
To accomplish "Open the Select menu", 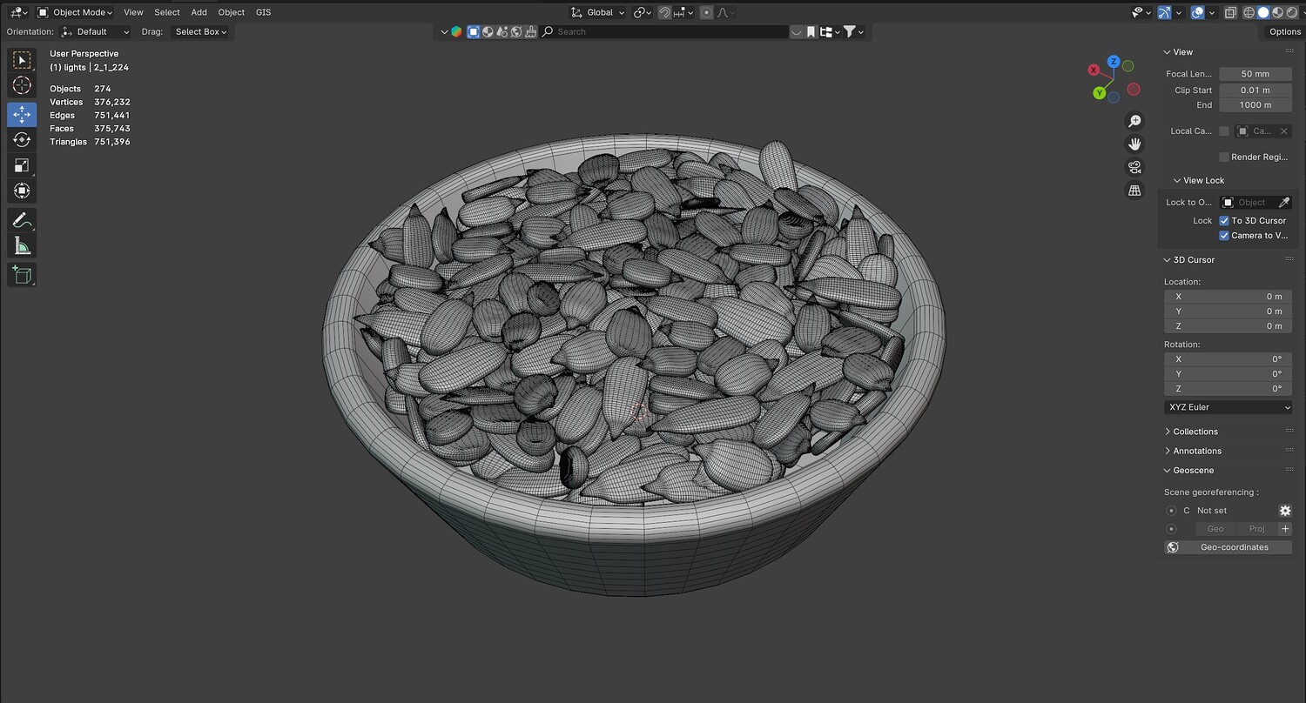I will click(x=167, y=12).
